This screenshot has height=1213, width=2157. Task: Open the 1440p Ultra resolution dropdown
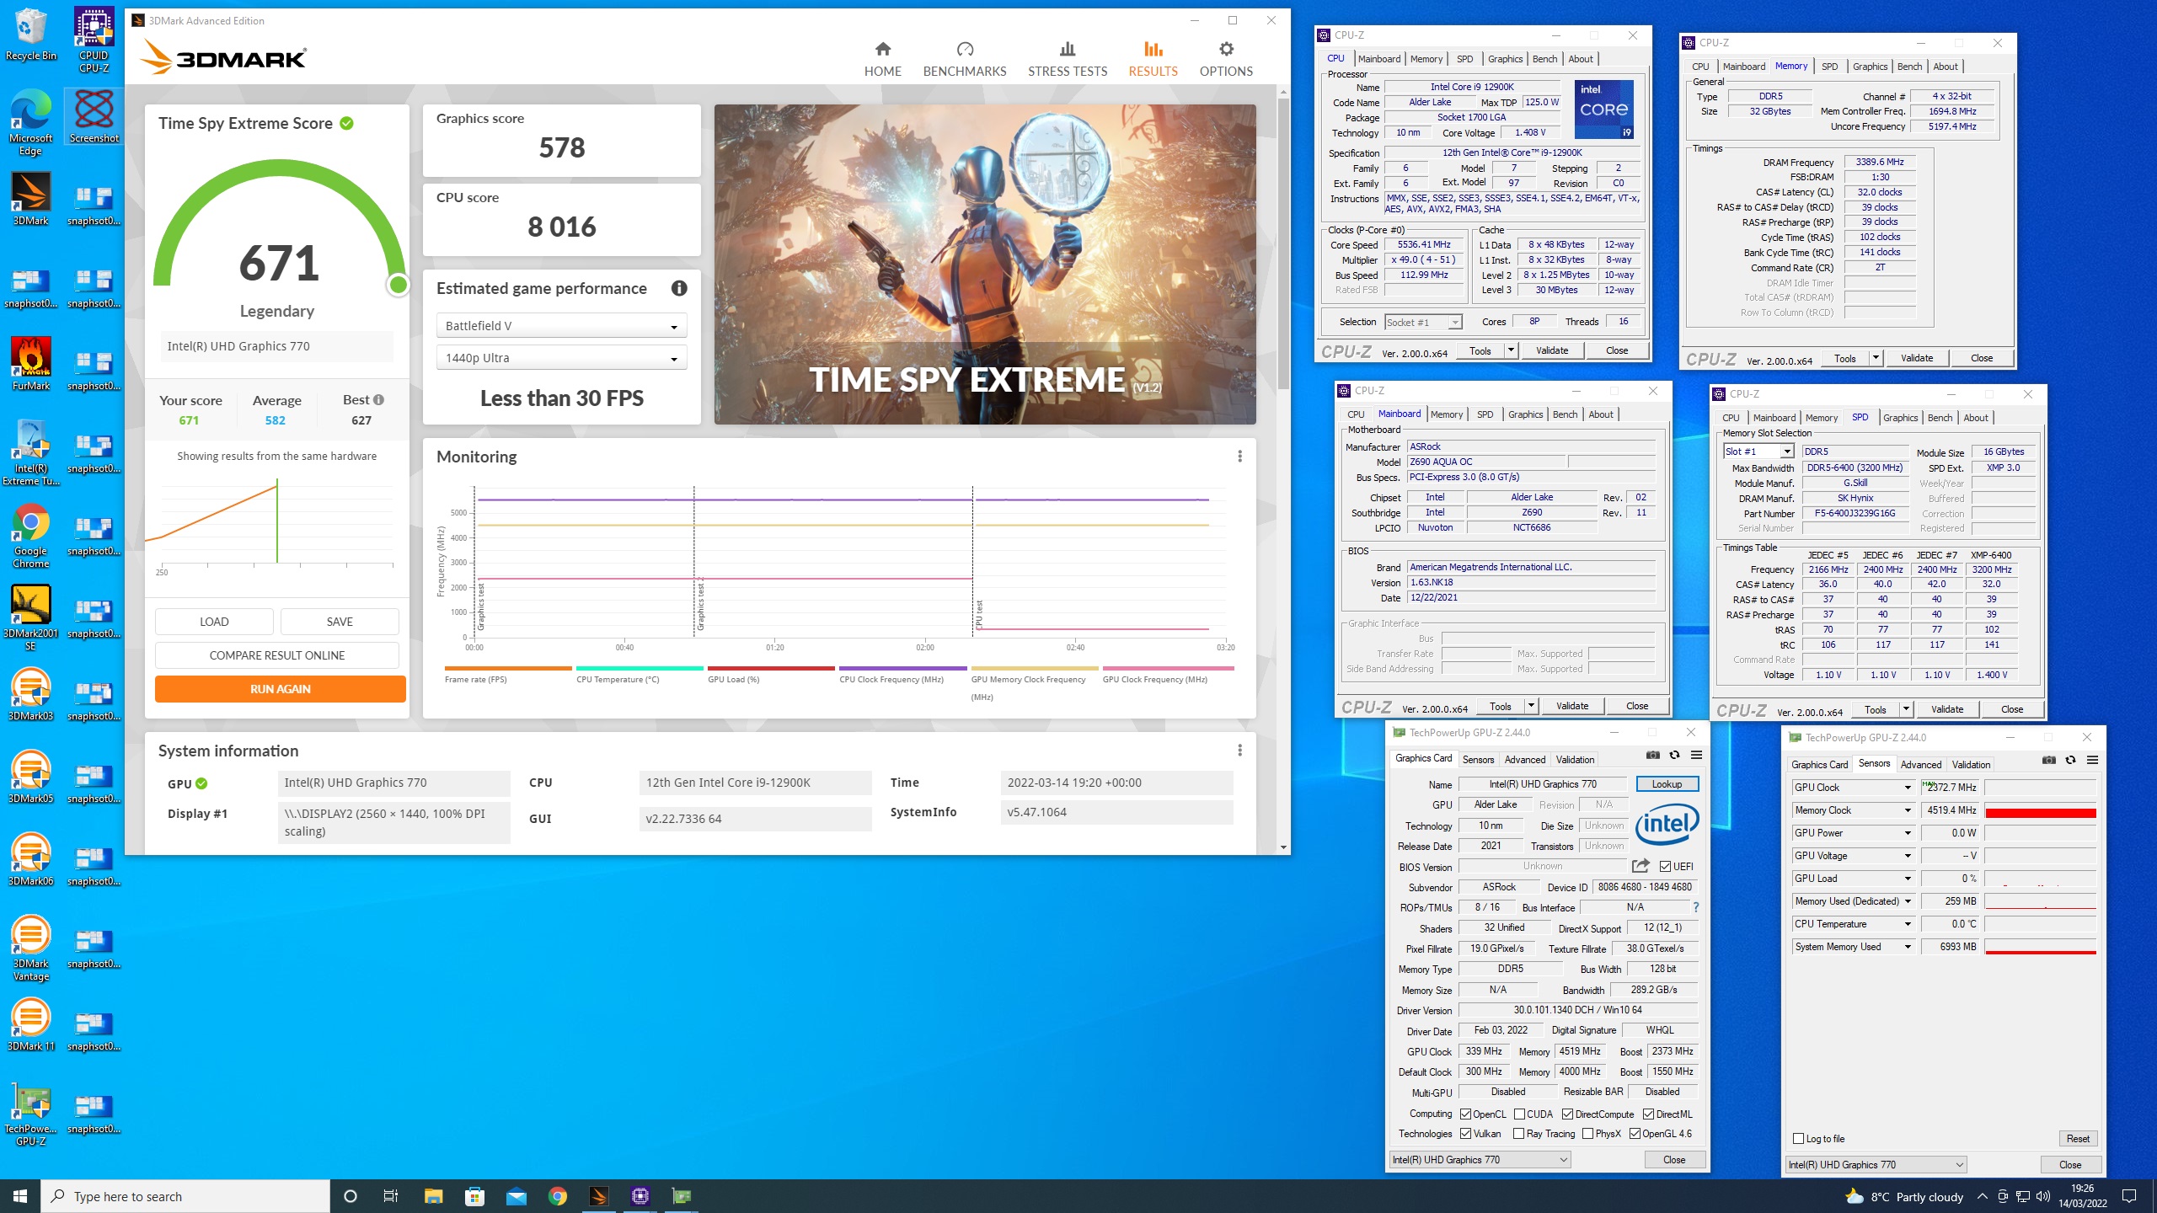[x=561, y=358]
